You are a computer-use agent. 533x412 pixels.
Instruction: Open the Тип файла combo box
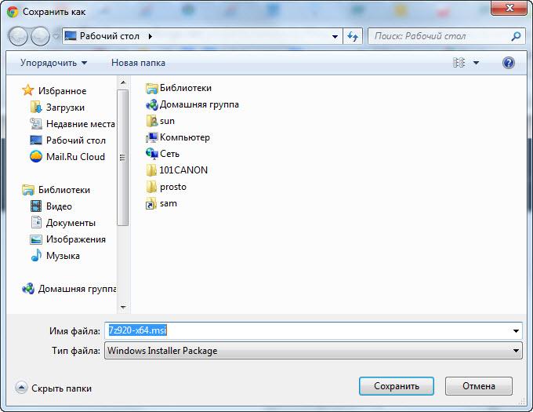(313, 351)
